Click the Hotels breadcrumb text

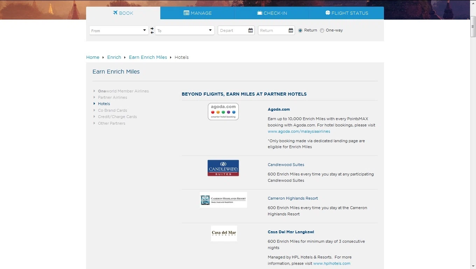coord(182,57)
